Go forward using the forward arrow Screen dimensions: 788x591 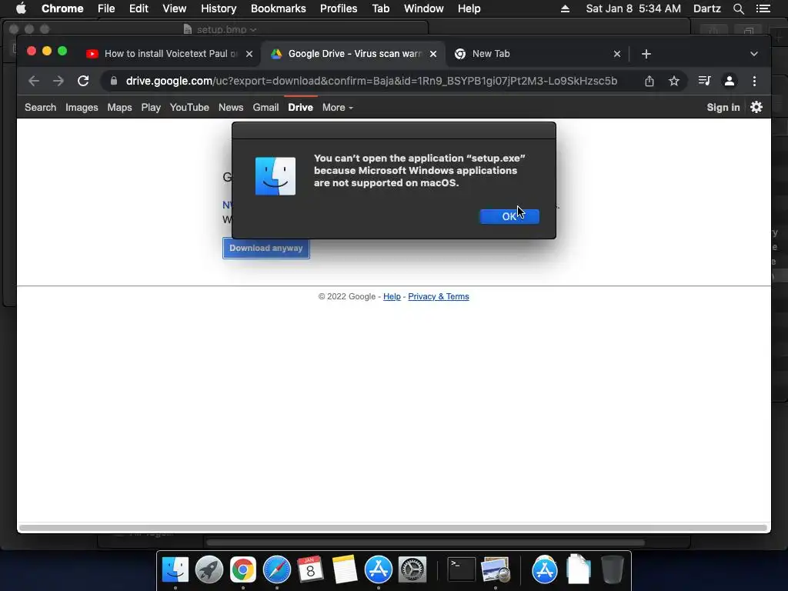click(x=58, y=81)
